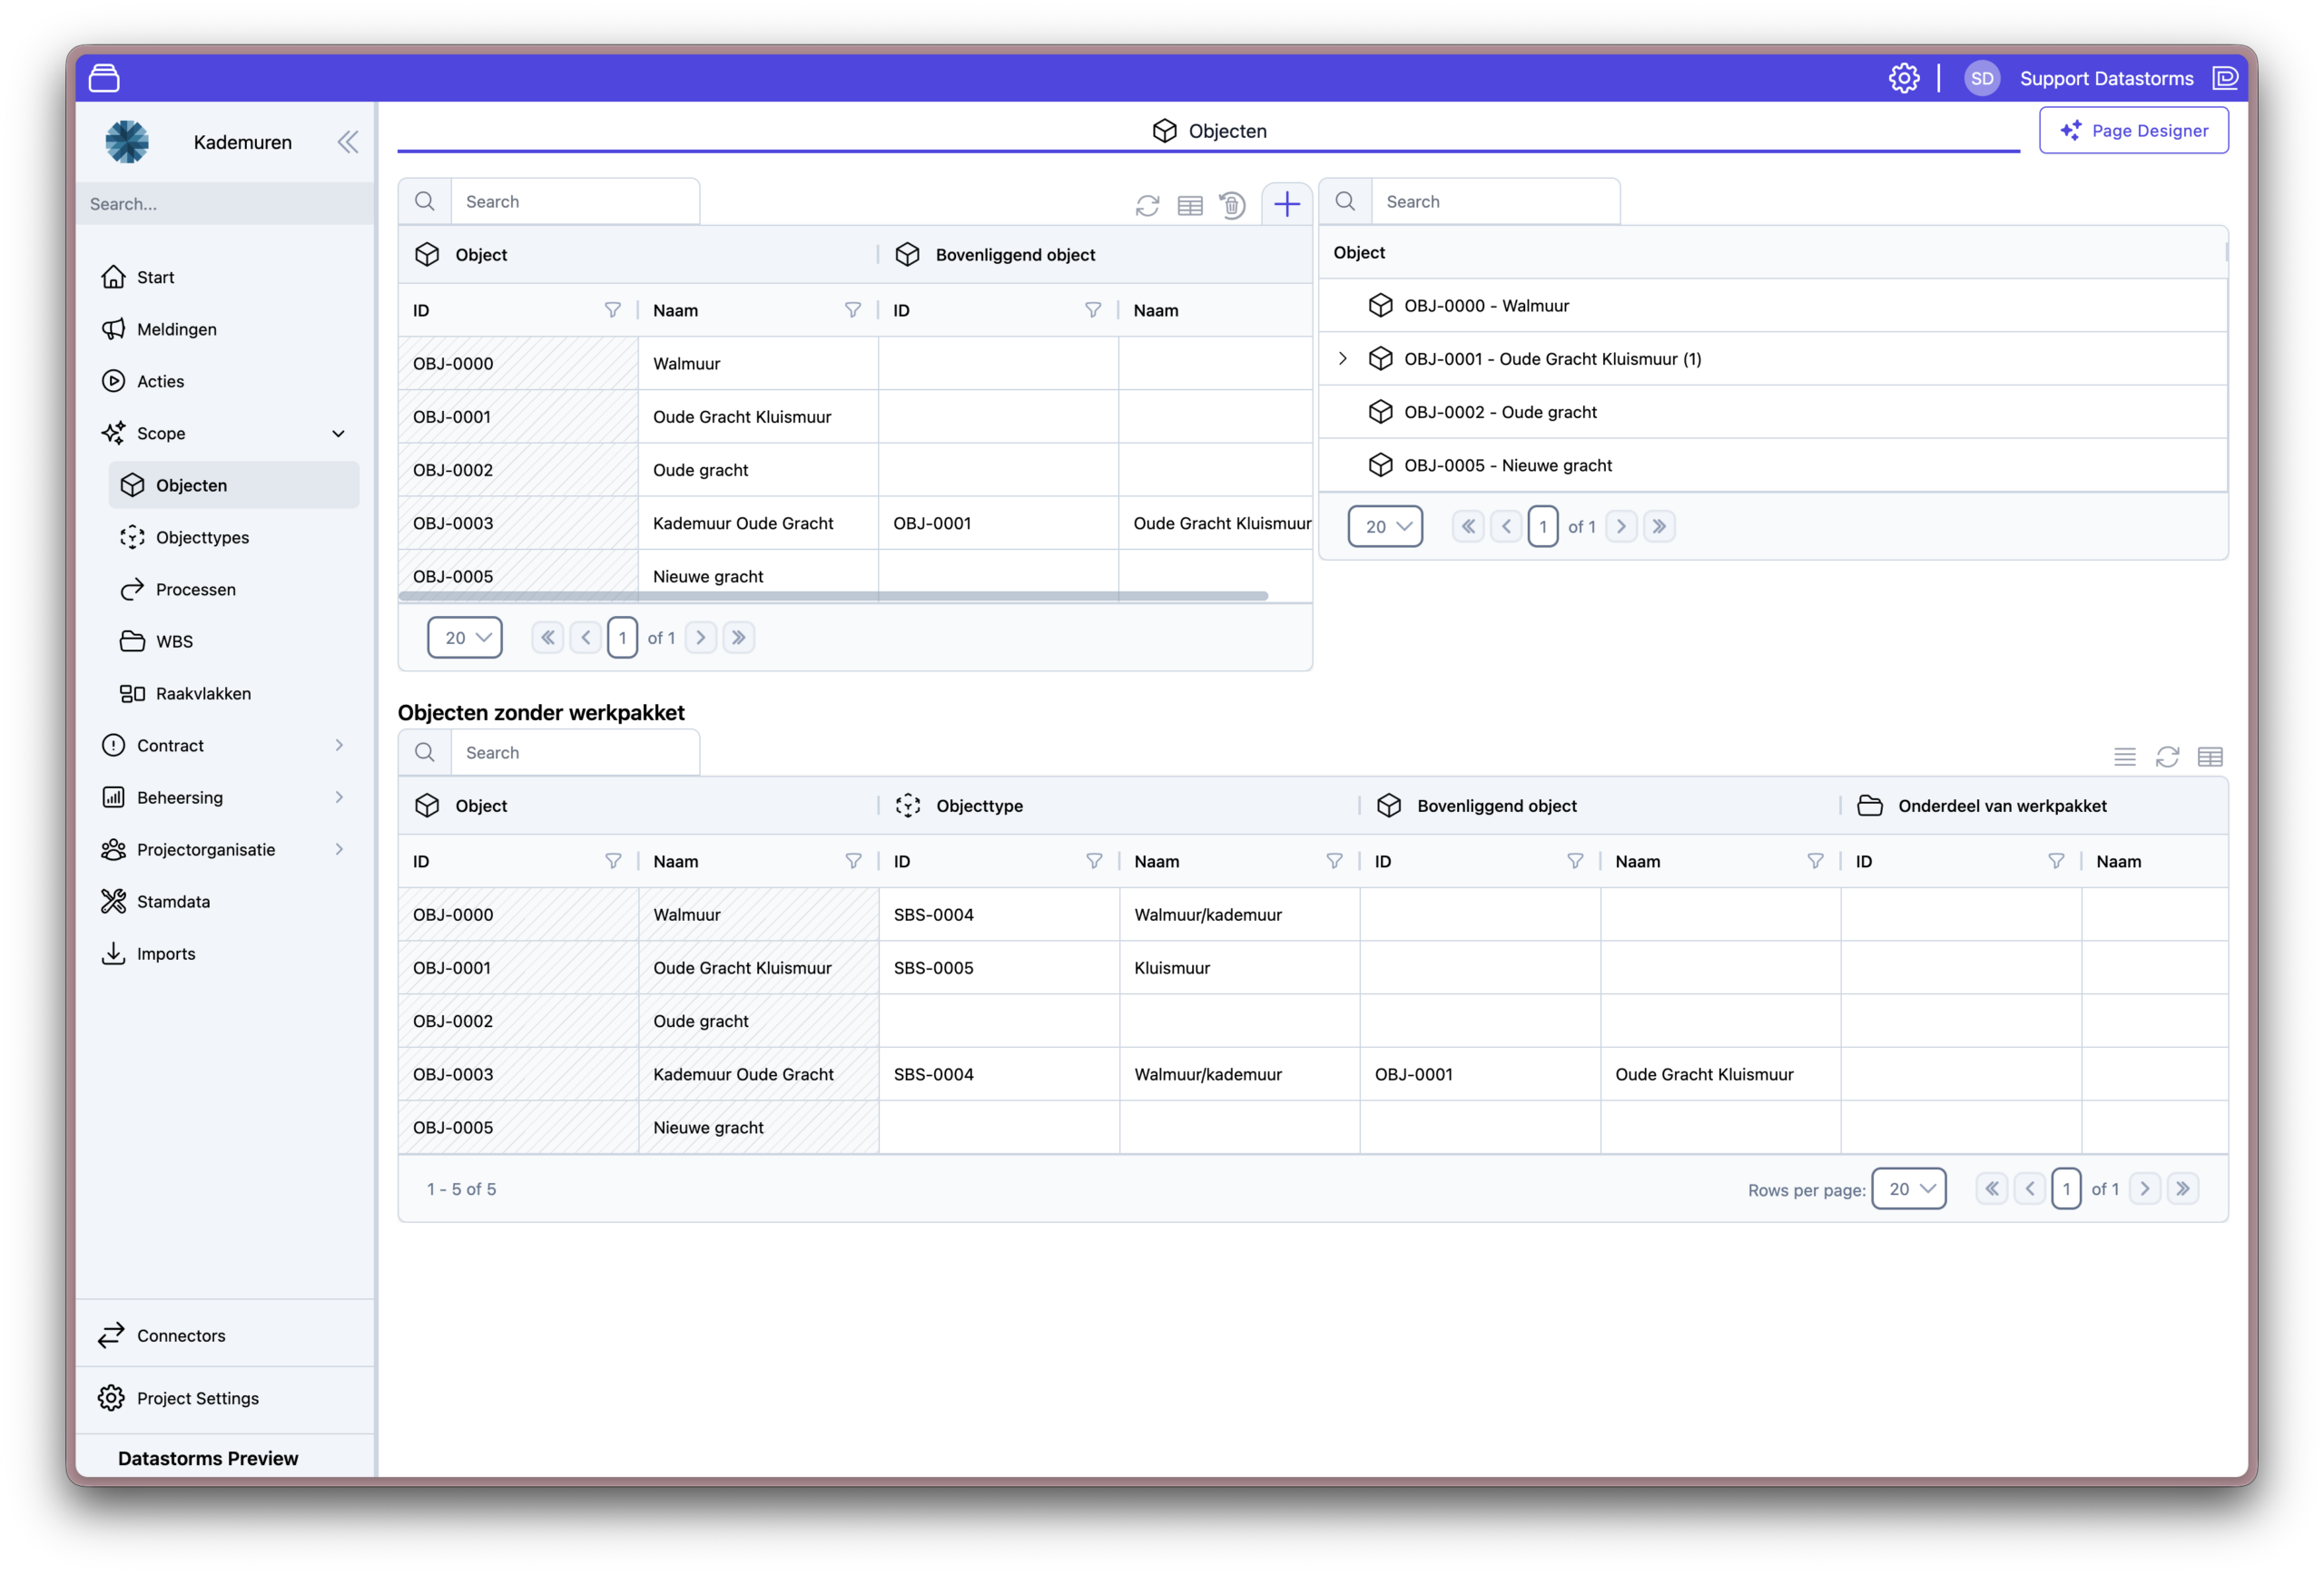Expand the OBJ-0001 Oude Gracht Kluismuur tree node
The width and height of the screenshot is (2324, 1574).
point(1343,358)
